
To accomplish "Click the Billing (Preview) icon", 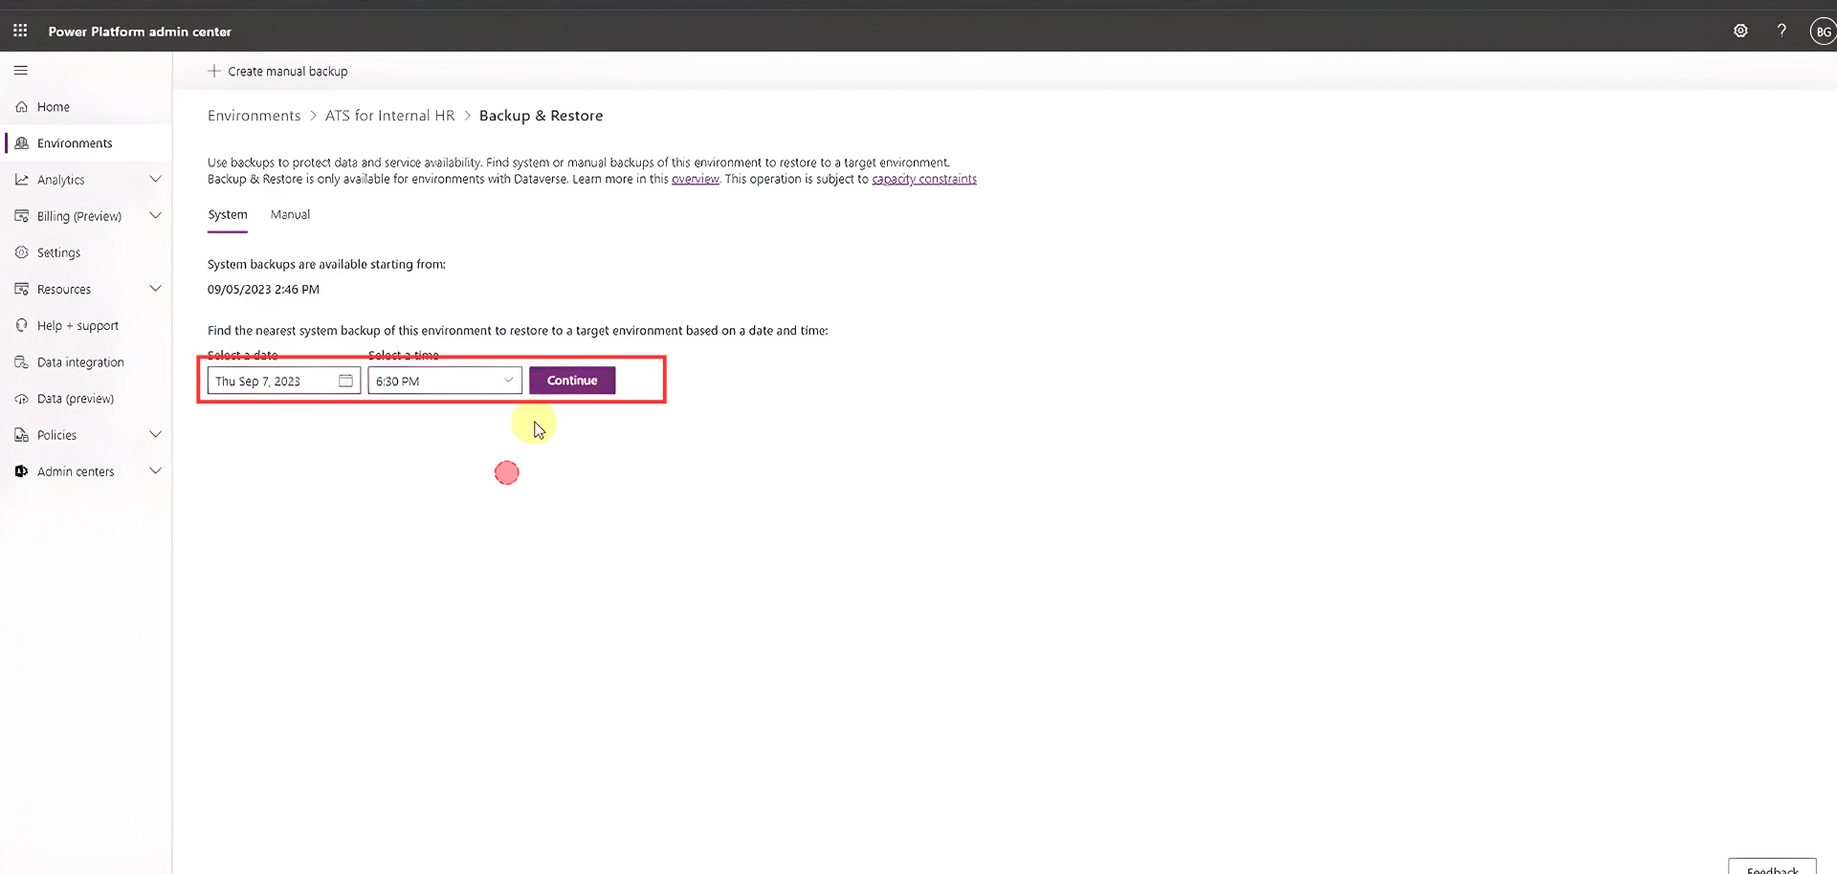I will coord(22,216).
